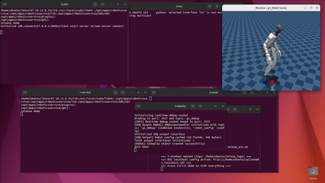Minimize the 4-deploy terminal window
The width and height of the screenshot is (325, 183).
209,106
